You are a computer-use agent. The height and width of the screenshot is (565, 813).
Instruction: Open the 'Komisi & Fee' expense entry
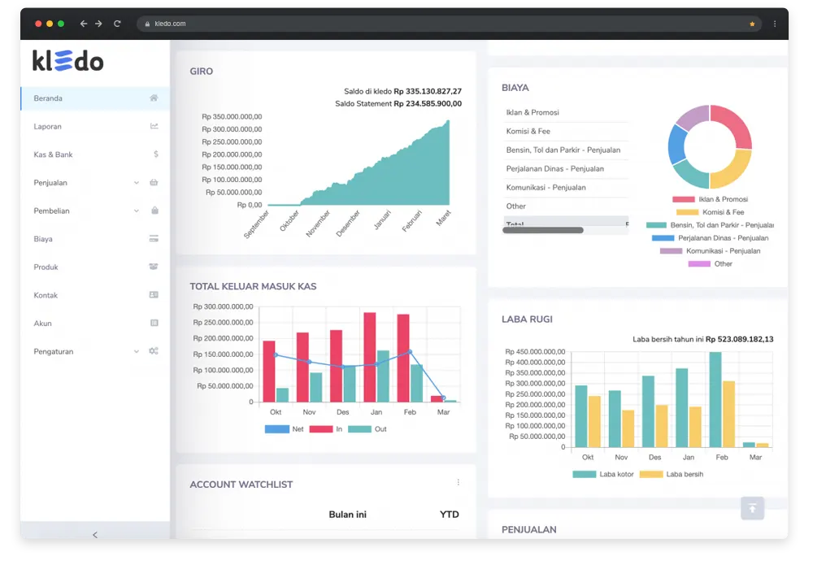530,131
